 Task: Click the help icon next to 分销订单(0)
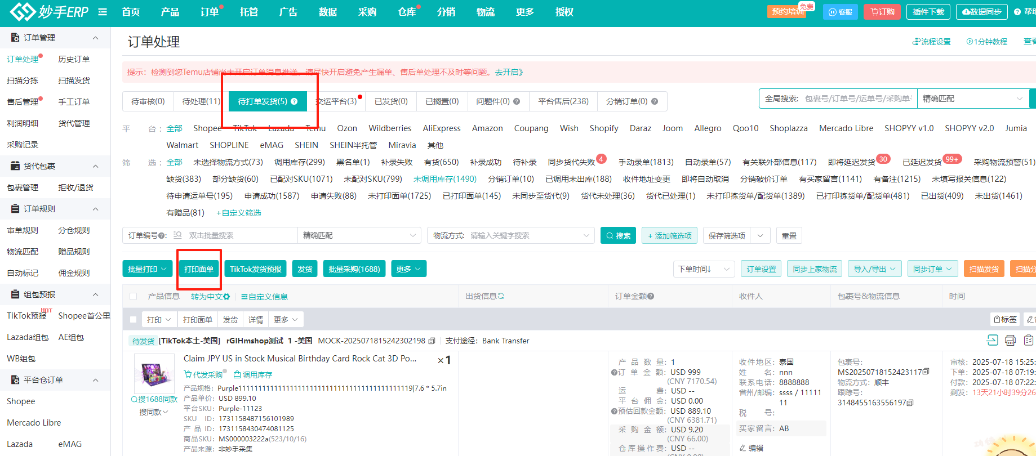(655, 101)
